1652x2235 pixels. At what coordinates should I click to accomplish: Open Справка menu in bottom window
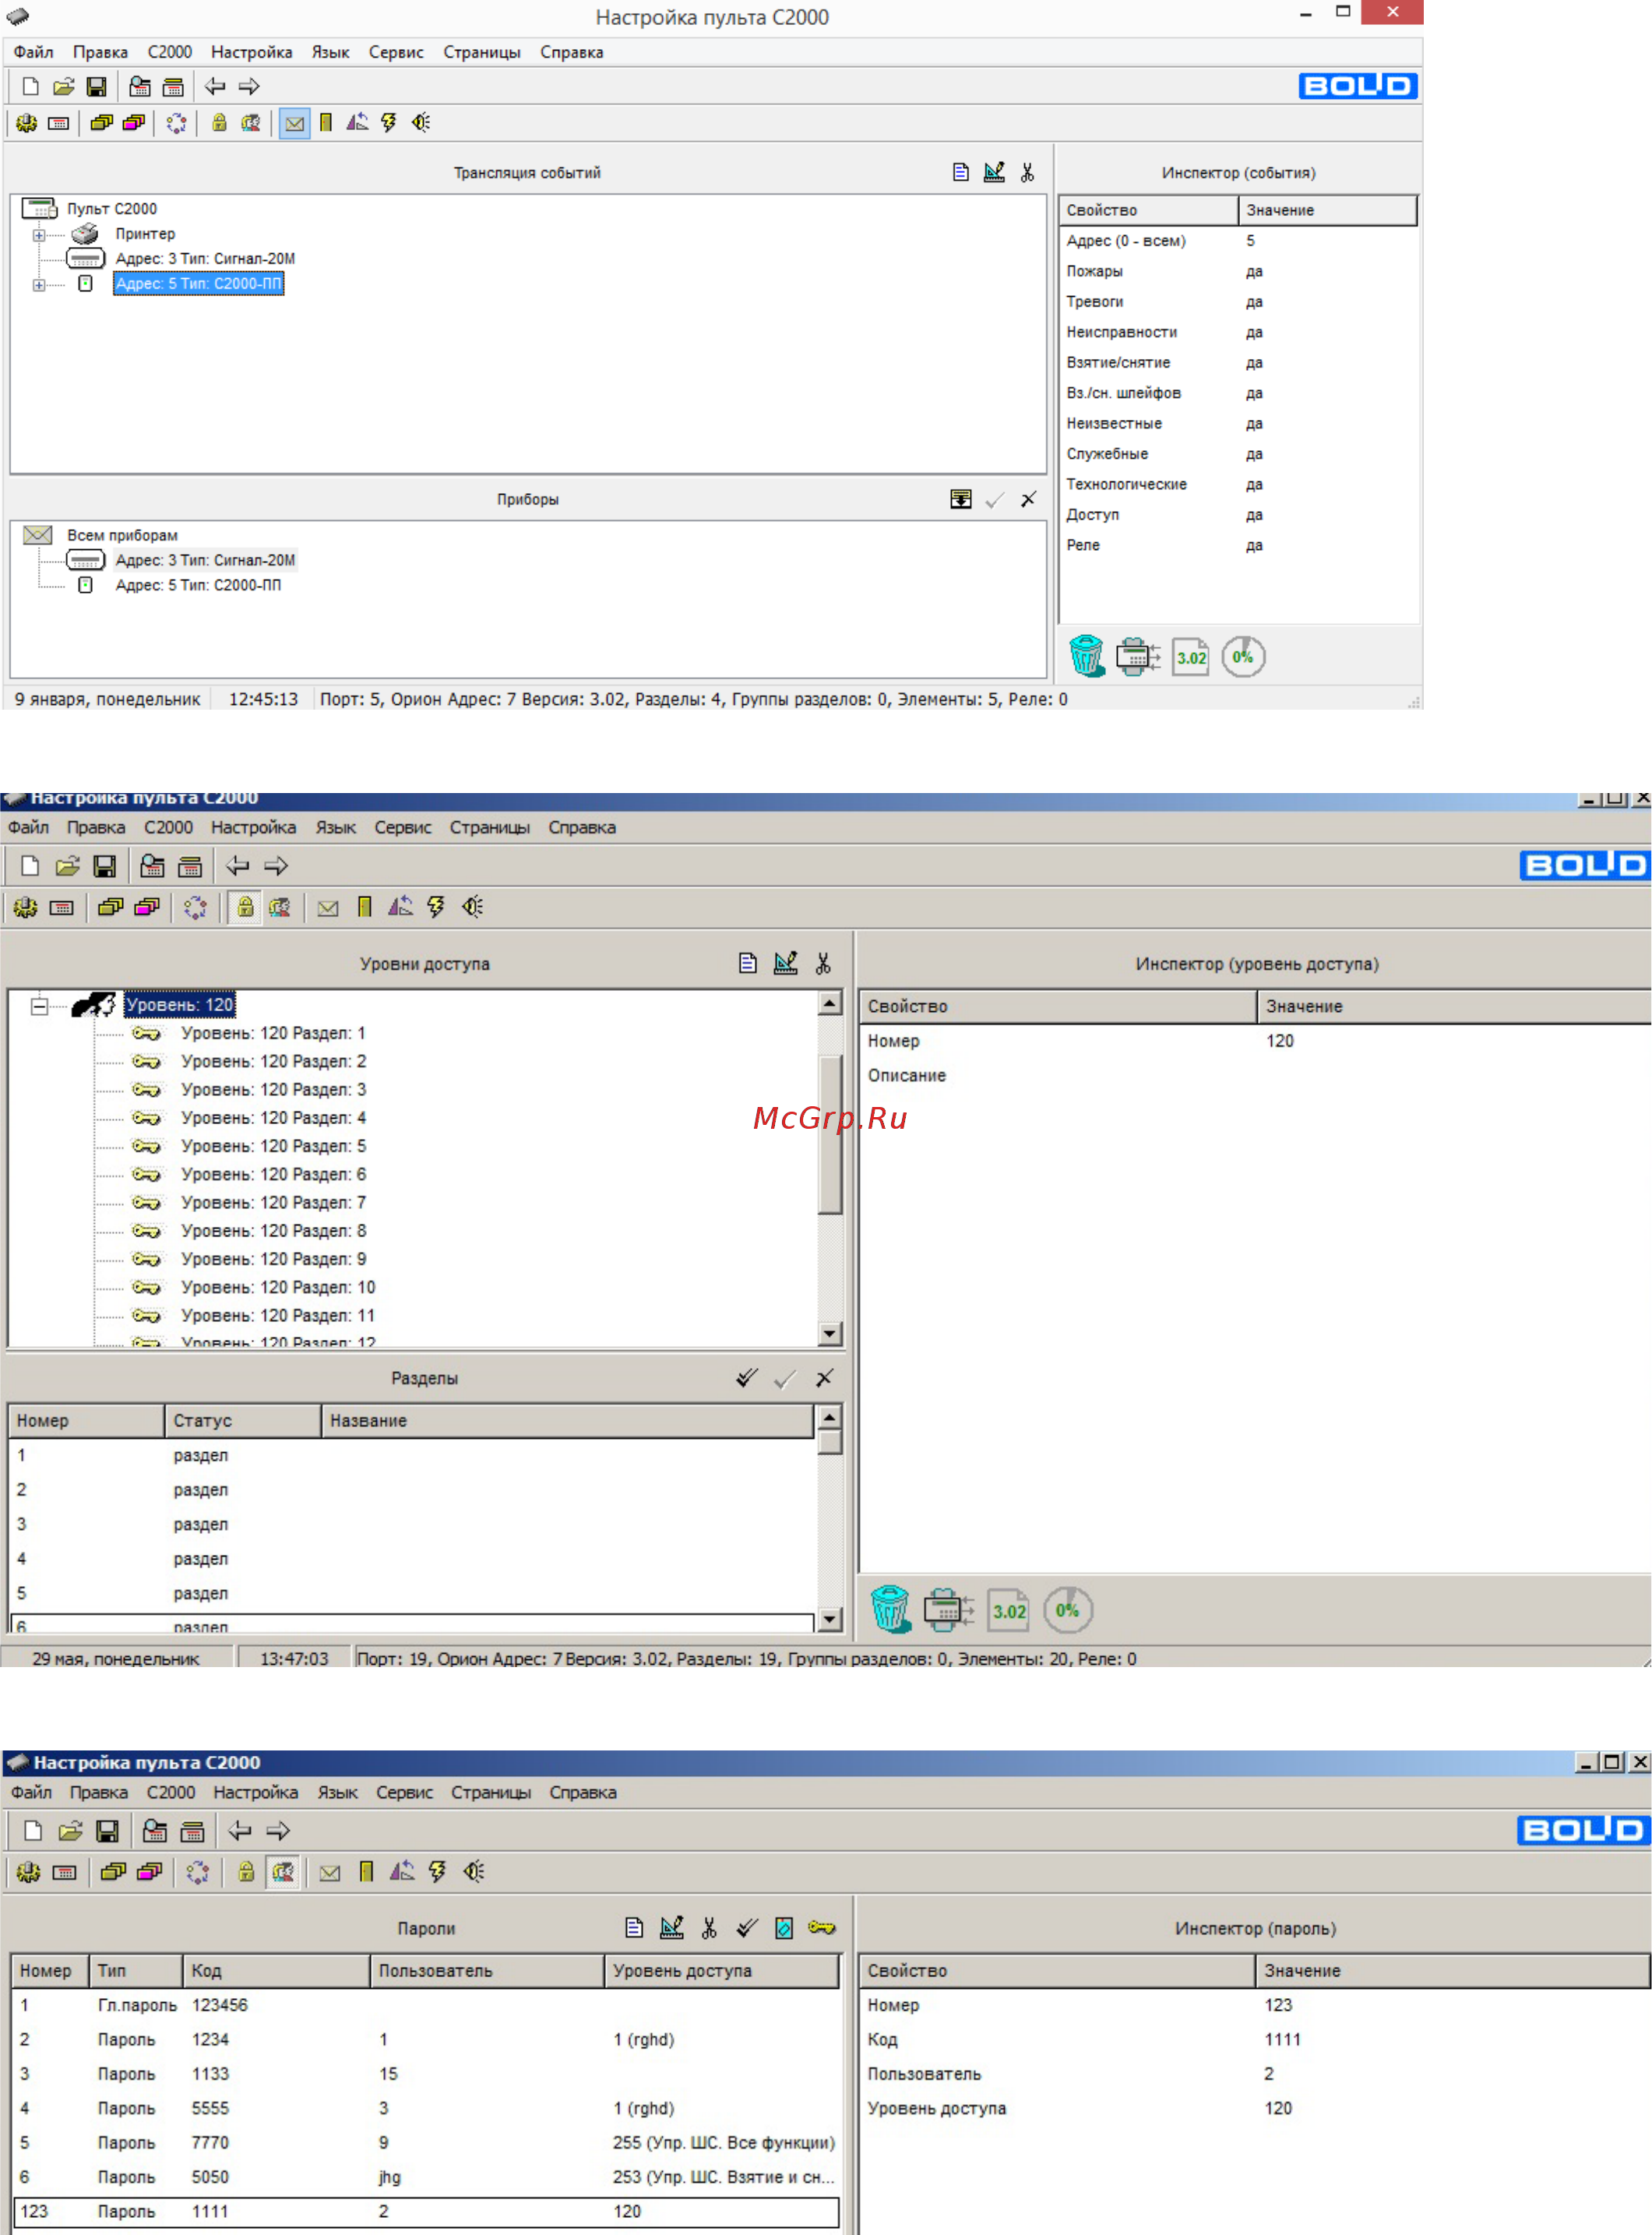(583, 1792)
